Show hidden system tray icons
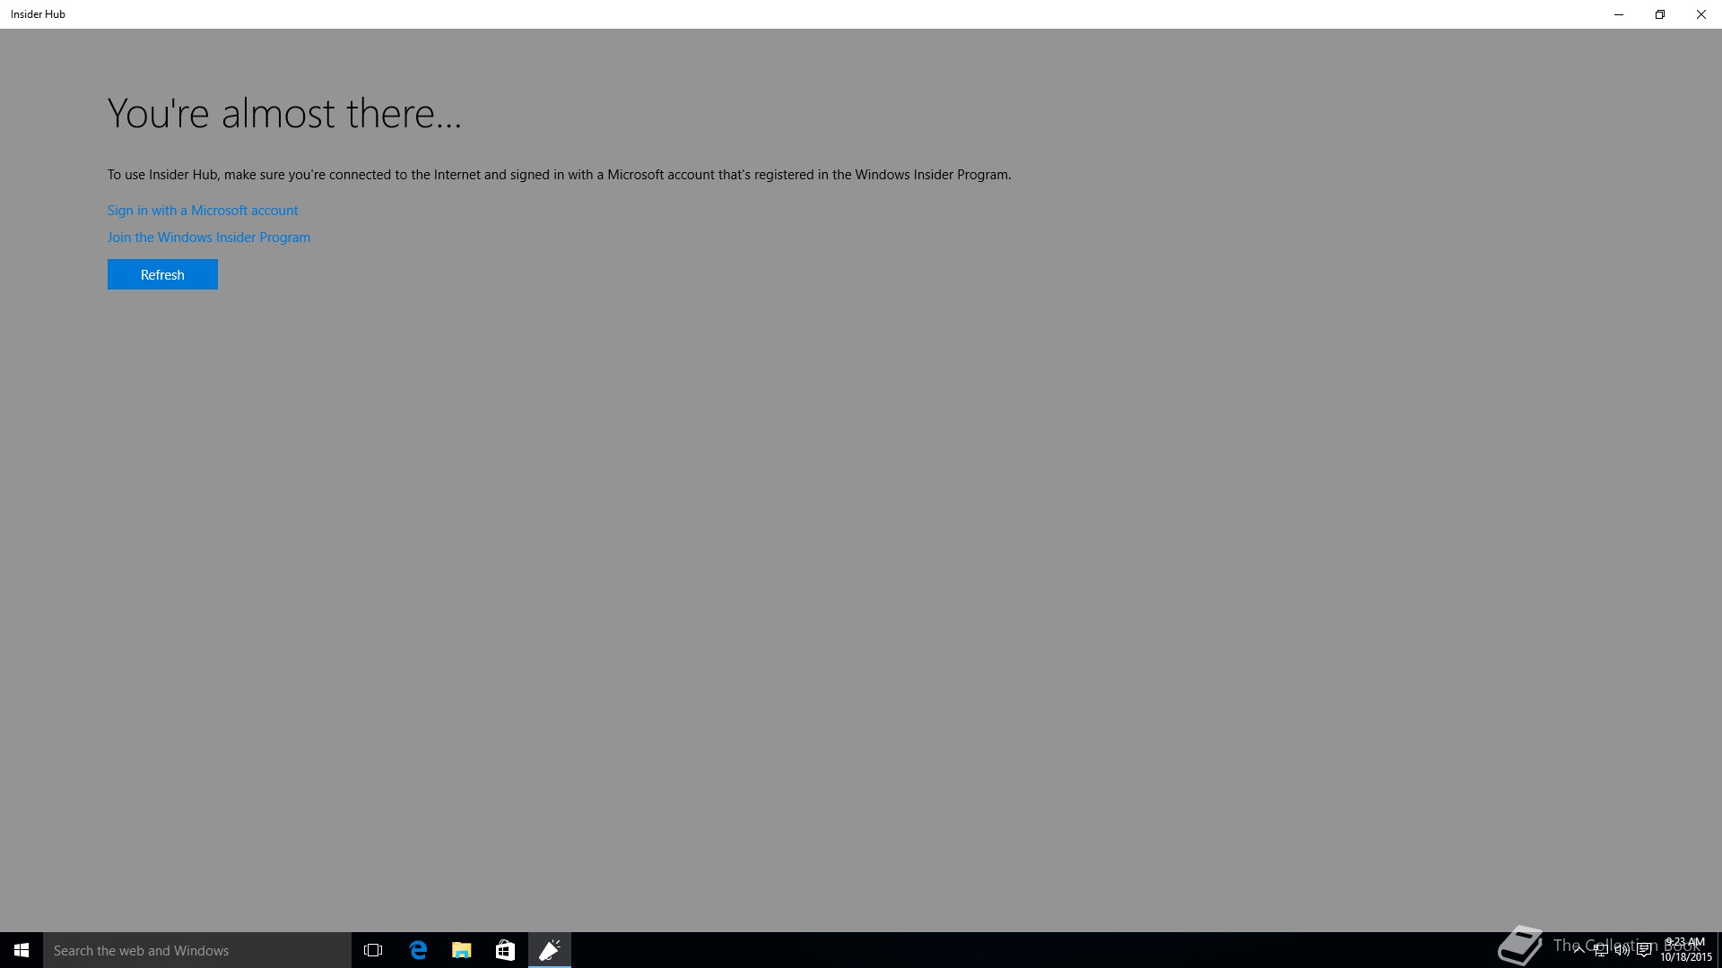Image resolution: width=1722 pixels, height=968 pixels. point(1578,950)
